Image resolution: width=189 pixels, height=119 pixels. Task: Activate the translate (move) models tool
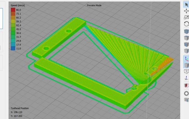tap(186, 11)
